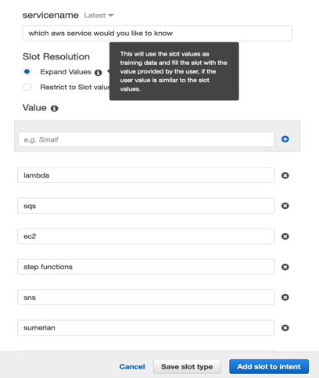
Task: Focus the new value field showing e.g. Small
Action: (146, 139)
